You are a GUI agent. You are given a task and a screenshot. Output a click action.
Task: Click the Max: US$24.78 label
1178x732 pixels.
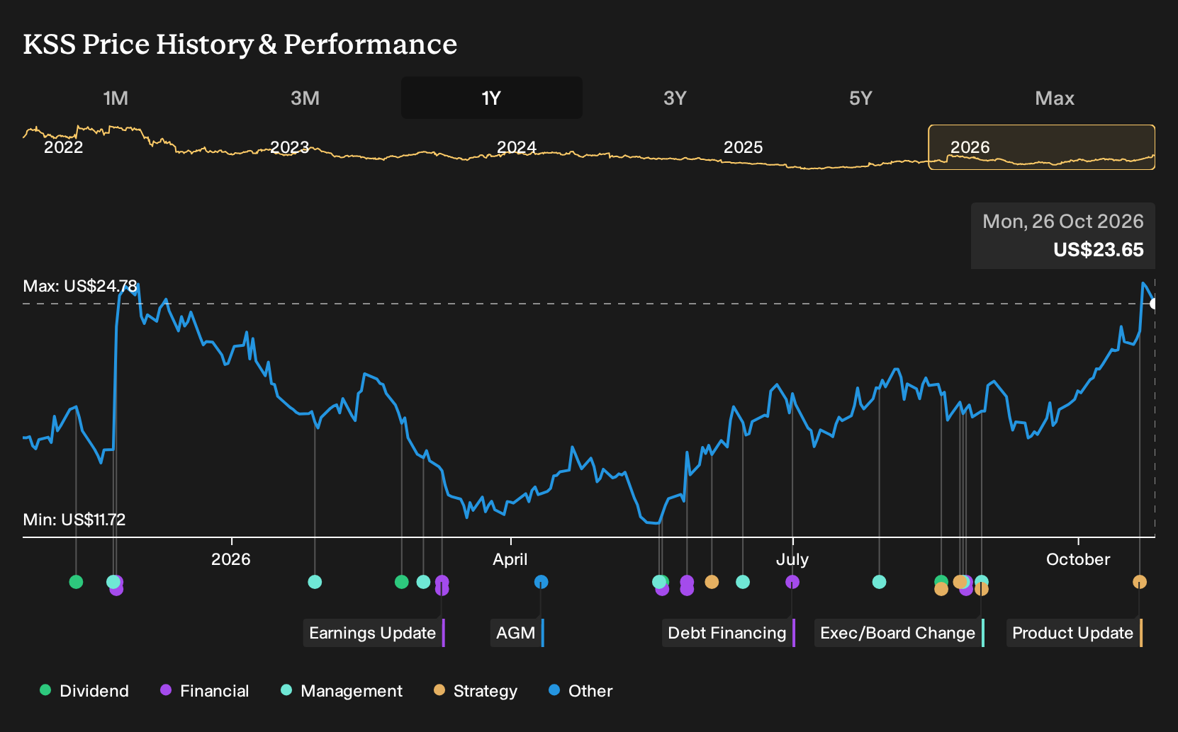click(x=80, y=286)
